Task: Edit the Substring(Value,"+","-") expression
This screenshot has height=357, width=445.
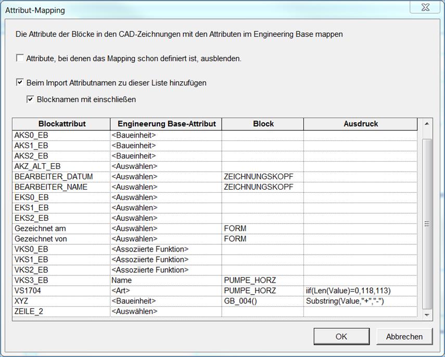Action: (x=361, y=301)
